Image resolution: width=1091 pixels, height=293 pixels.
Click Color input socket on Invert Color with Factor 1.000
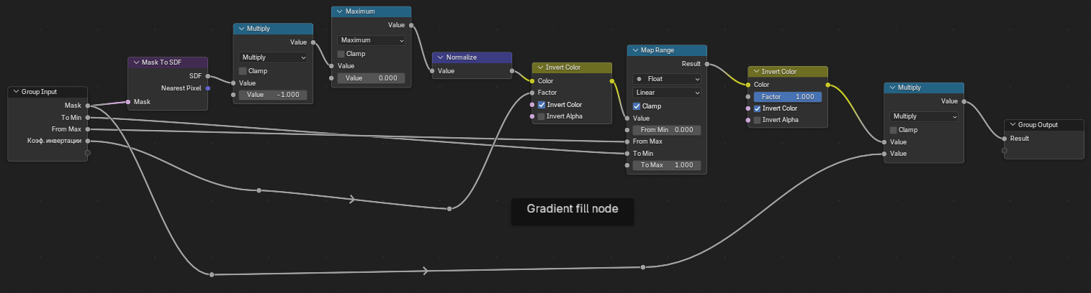748,85
